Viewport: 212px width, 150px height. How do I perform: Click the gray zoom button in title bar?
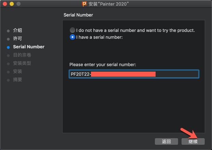tap(18, 4)
